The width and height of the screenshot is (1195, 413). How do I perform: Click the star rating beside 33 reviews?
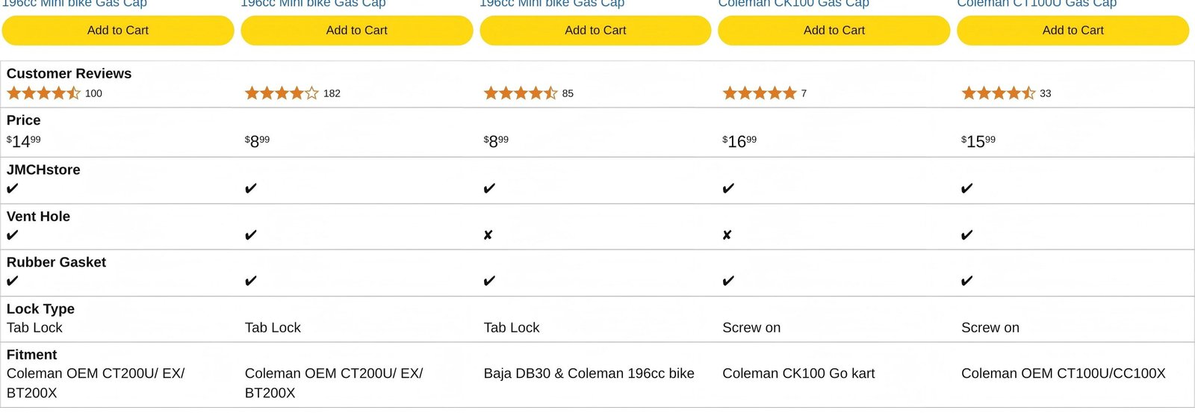pyautogui.click(x=998, y=93)
